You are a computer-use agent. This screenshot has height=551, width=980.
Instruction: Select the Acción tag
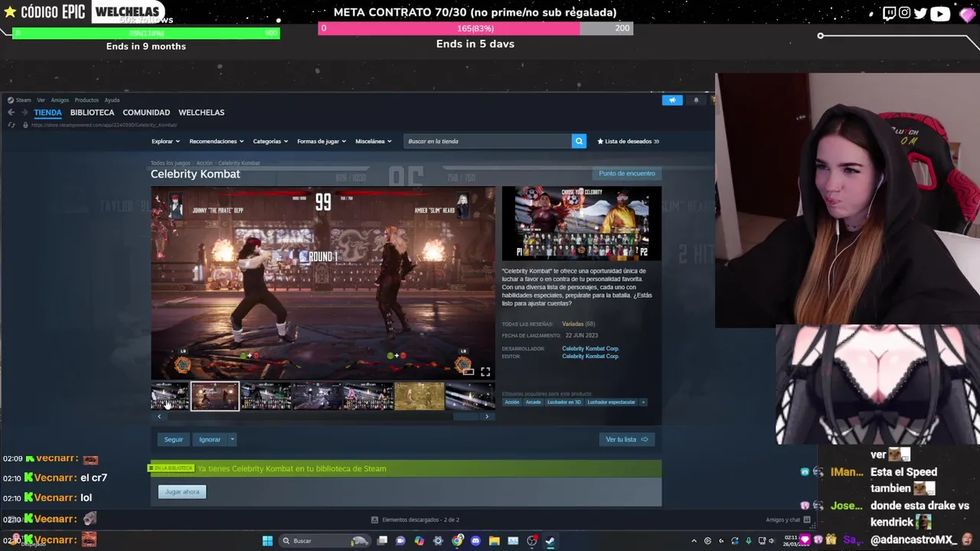(x=512, y=402)
